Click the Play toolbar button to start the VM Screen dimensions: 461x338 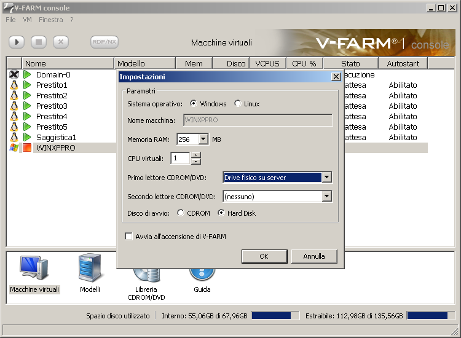(17, 42)
